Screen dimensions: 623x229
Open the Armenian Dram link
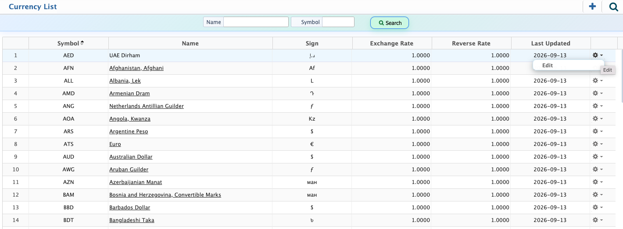click(129, 94)
